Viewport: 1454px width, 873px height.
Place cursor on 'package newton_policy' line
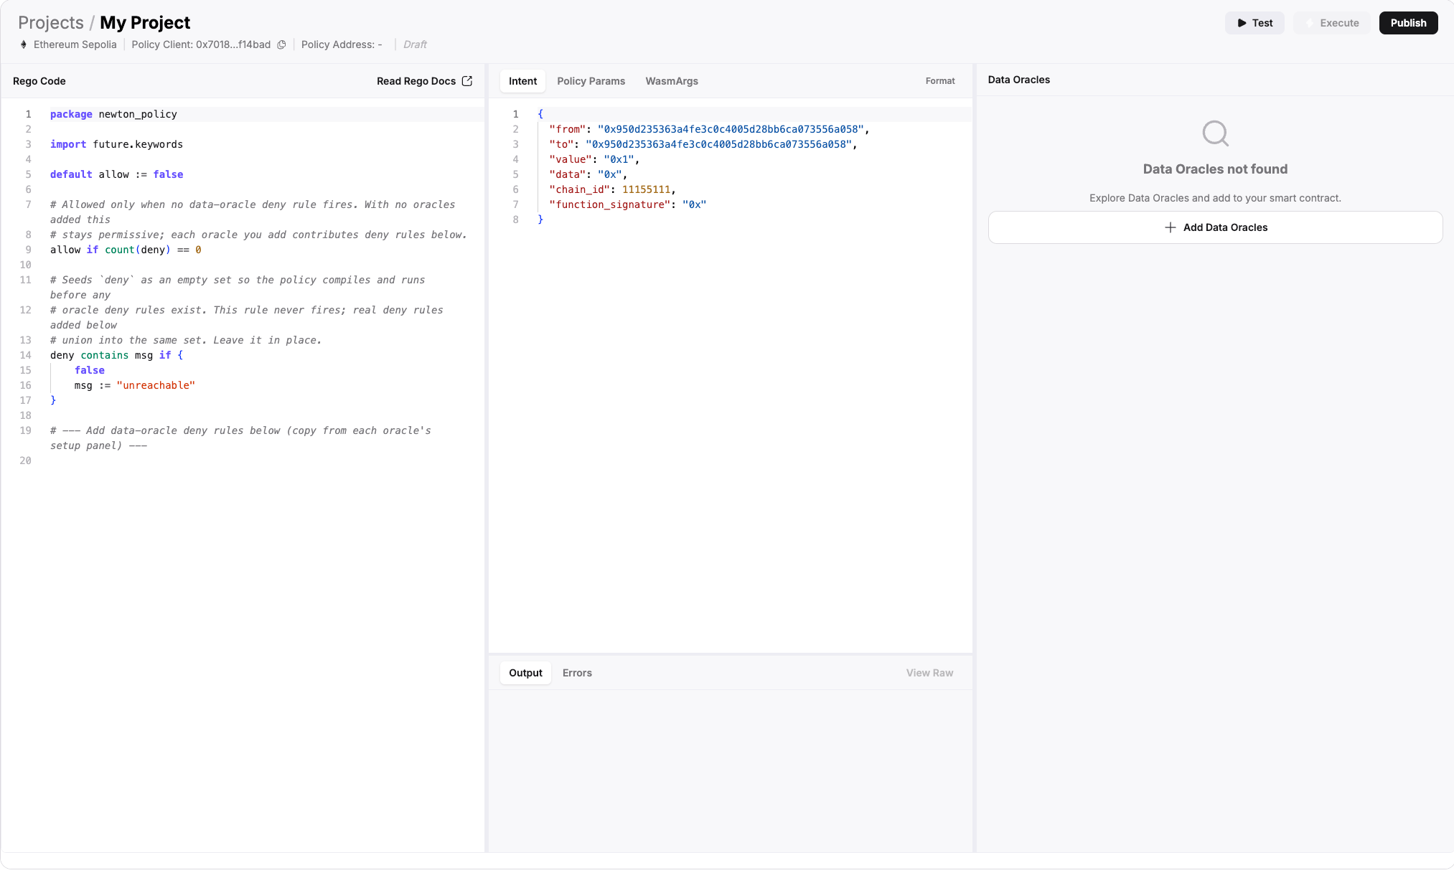point(113,114)
